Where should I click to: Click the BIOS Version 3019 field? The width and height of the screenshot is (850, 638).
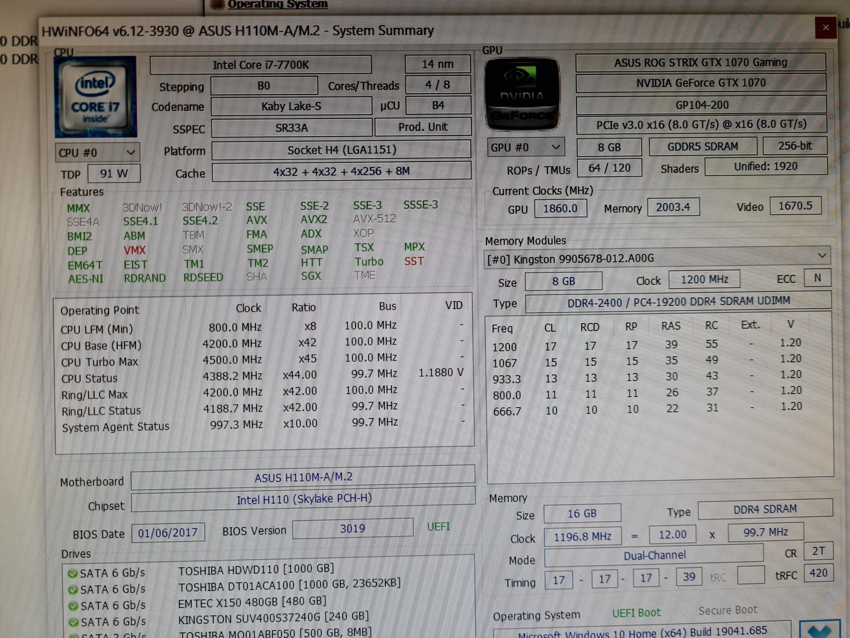(x=352, y=528)
